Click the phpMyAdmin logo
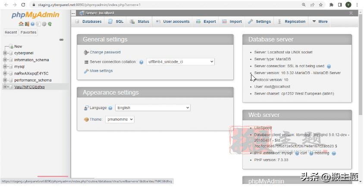 (35, 15)
